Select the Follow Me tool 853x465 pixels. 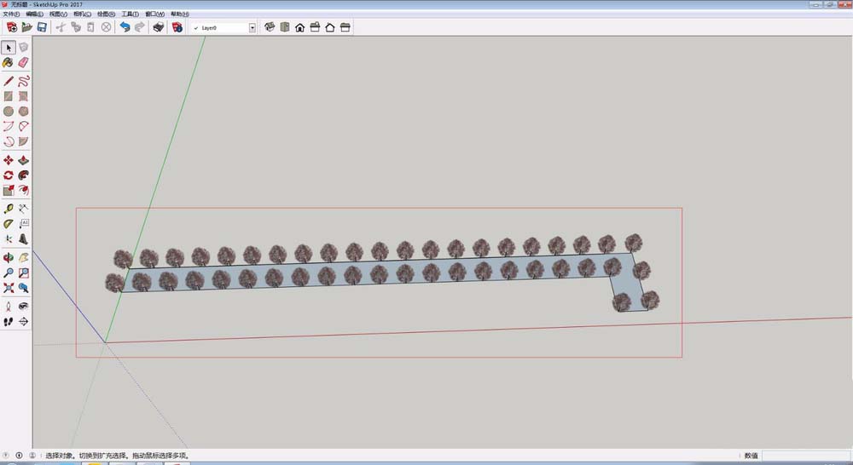(23, 175)
